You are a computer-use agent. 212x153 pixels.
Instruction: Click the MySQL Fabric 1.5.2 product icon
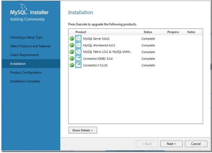pyautogui.click(x=78, y=51)
